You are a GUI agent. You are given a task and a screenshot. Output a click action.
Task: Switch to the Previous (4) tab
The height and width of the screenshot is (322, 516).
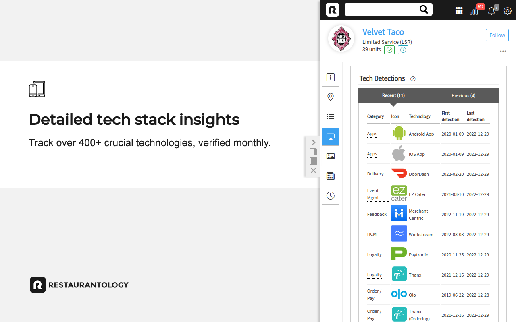464,95
